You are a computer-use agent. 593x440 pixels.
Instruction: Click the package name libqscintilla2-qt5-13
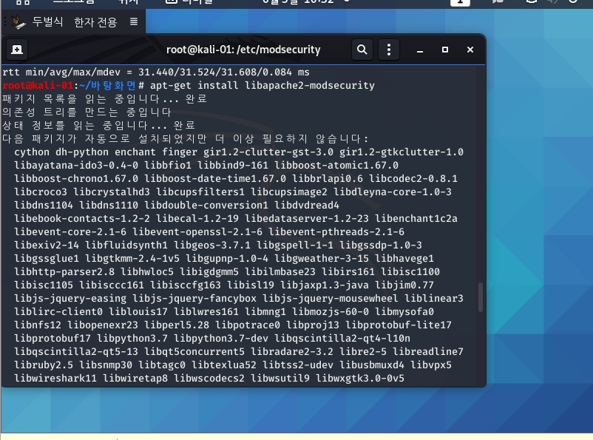(76, 351)
